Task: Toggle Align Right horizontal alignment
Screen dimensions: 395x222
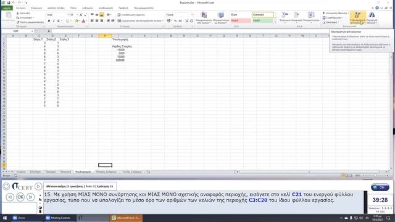Action: click(101, 20)
